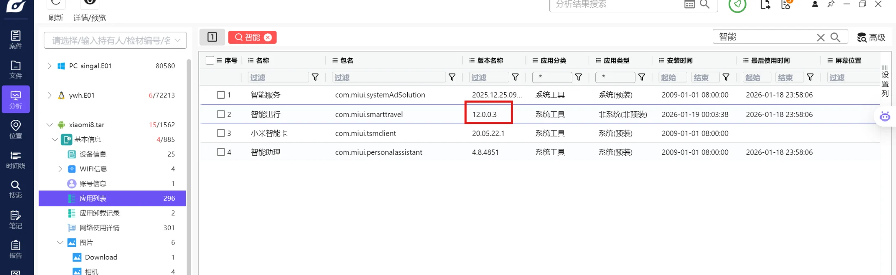Click the 包名 filter input field

389,77
